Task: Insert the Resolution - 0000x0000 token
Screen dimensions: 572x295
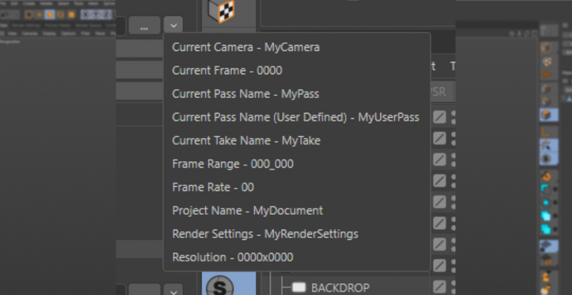Action: [x=297, y=258]
